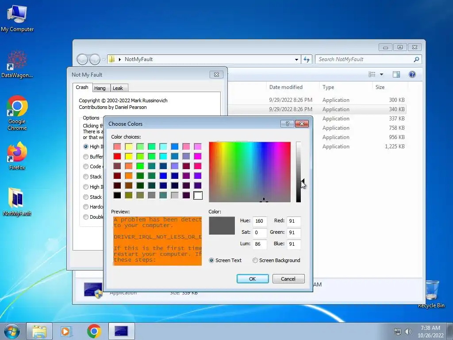Close the Choose Colors dialog
Image resolution: width=453 pixels, height=340 pixels.
click(x=302, y=124)
